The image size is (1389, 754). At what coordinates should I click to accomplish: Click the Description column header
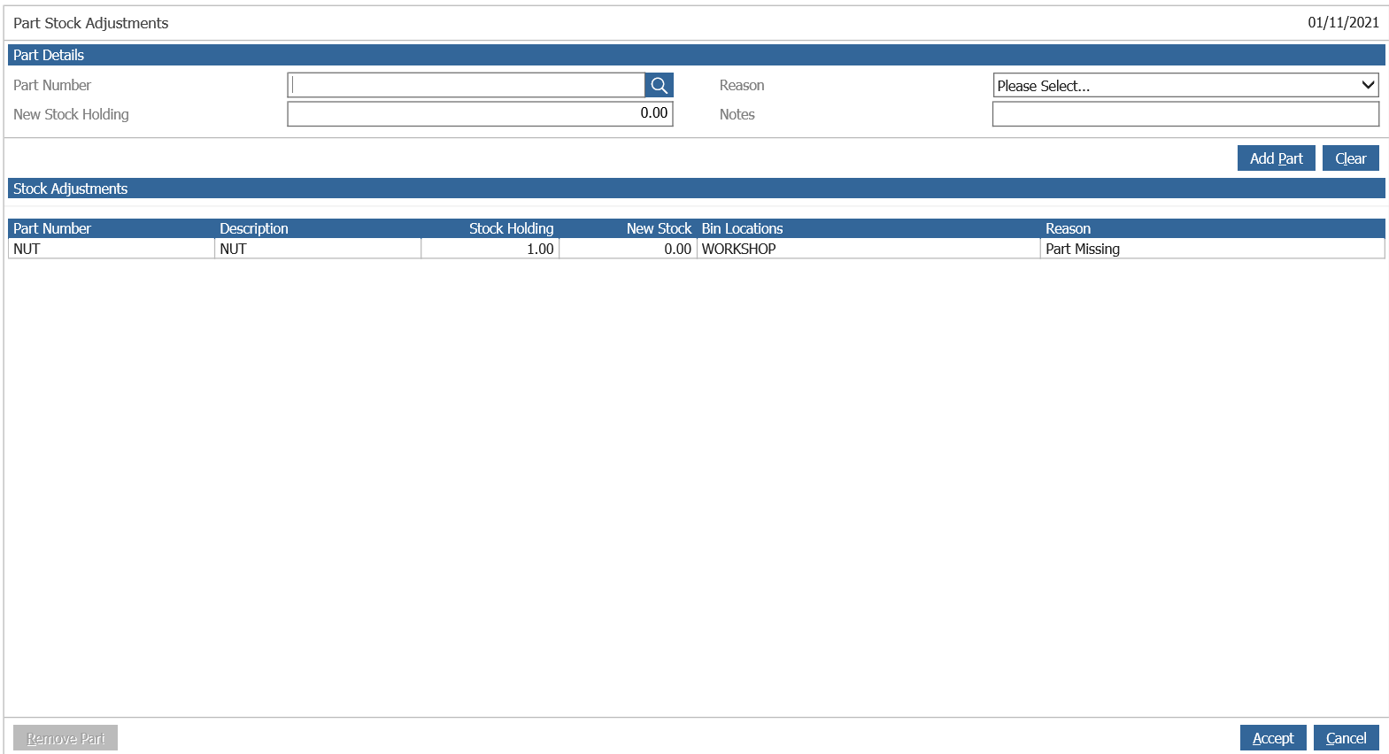pyautogui.click(x=254, y=228)
